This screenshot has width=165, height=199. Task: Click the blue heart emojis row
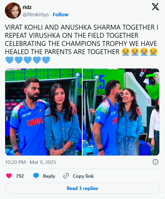[x=28, y=60]
